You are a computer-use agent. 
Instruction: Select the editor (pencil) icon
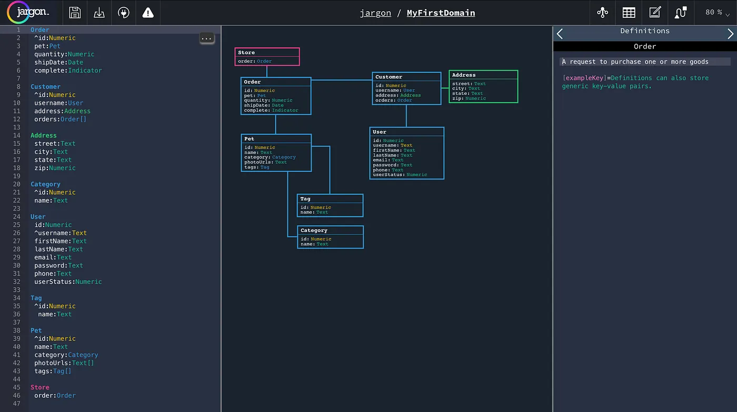click(654, 12)
